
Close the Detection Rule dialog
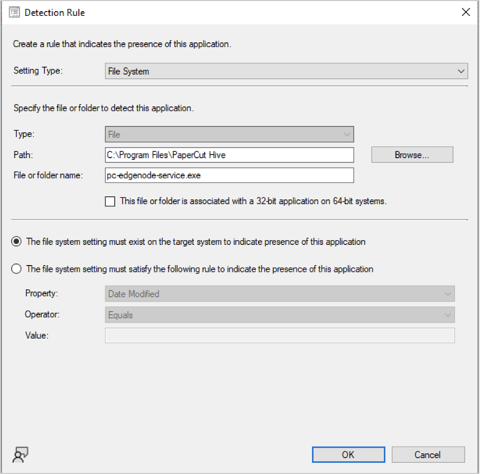[x=466, y=12]
